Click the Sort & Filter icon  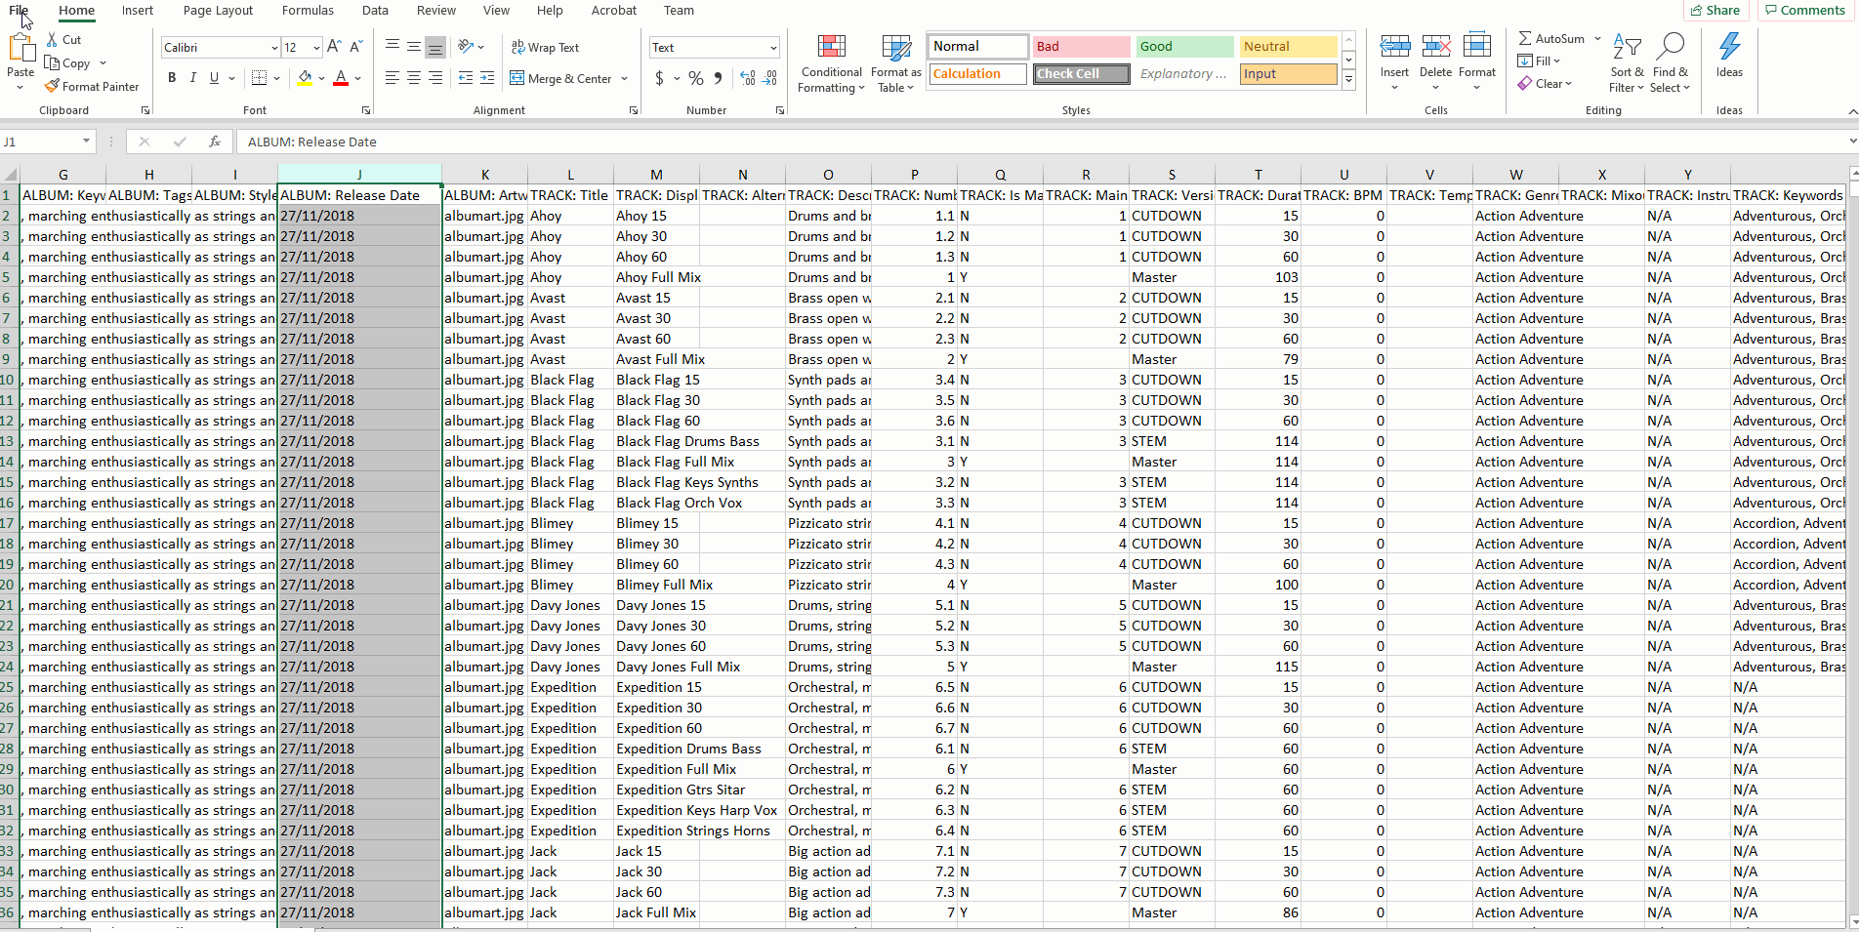[x=1627, y=46]
